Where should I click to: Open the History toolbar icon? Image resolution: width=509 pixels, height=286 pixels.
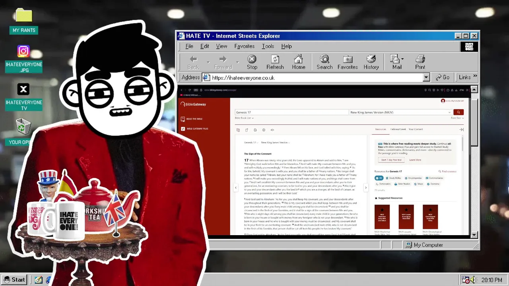(371, 62)
